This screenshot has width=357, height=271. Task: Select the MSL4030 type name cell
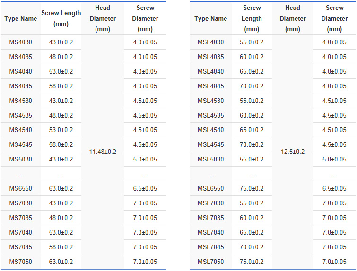pyautogui.click(x=210, y=42)
